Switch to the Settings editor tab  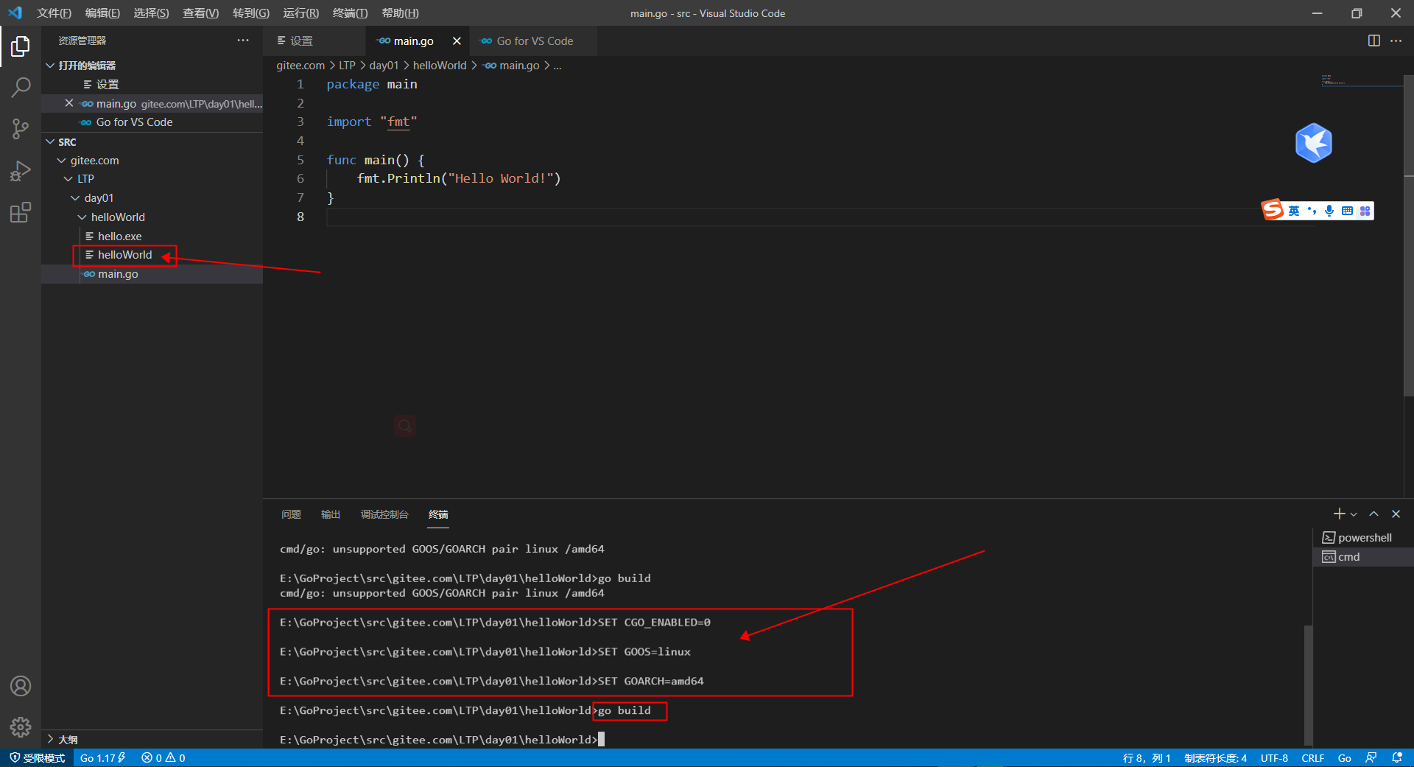coord(314,41)
